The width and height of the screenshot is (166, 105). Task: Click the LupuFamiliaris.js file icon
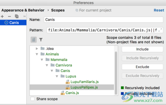coord(68,82)
